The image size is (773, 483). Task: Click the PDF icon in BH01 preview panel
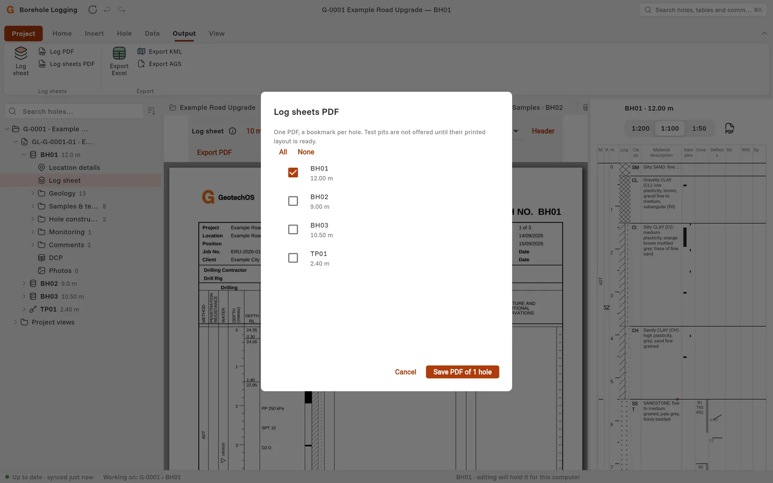coord(730,128)
